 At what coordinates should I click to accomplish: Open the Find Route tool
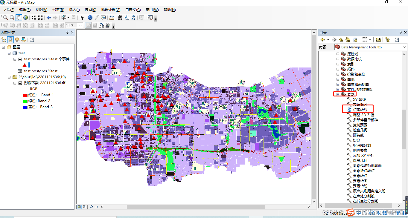pyautogui.click(x=127, y=18)
